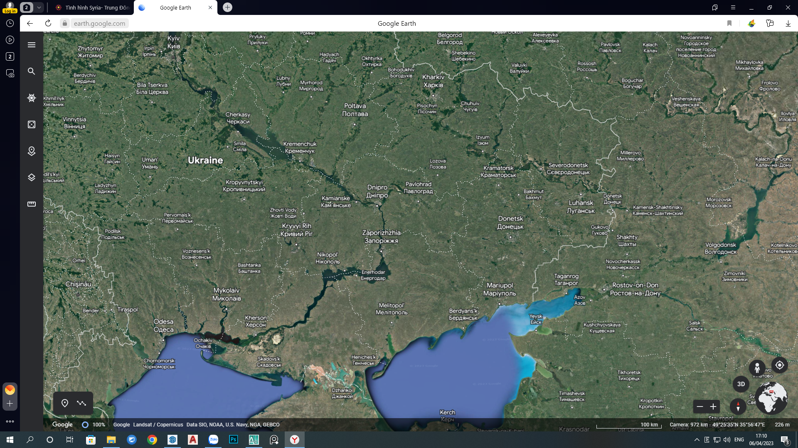Expand the browser sidebar three-dots menu
This screenshot has width=798, height=448.
coord(10,421)
